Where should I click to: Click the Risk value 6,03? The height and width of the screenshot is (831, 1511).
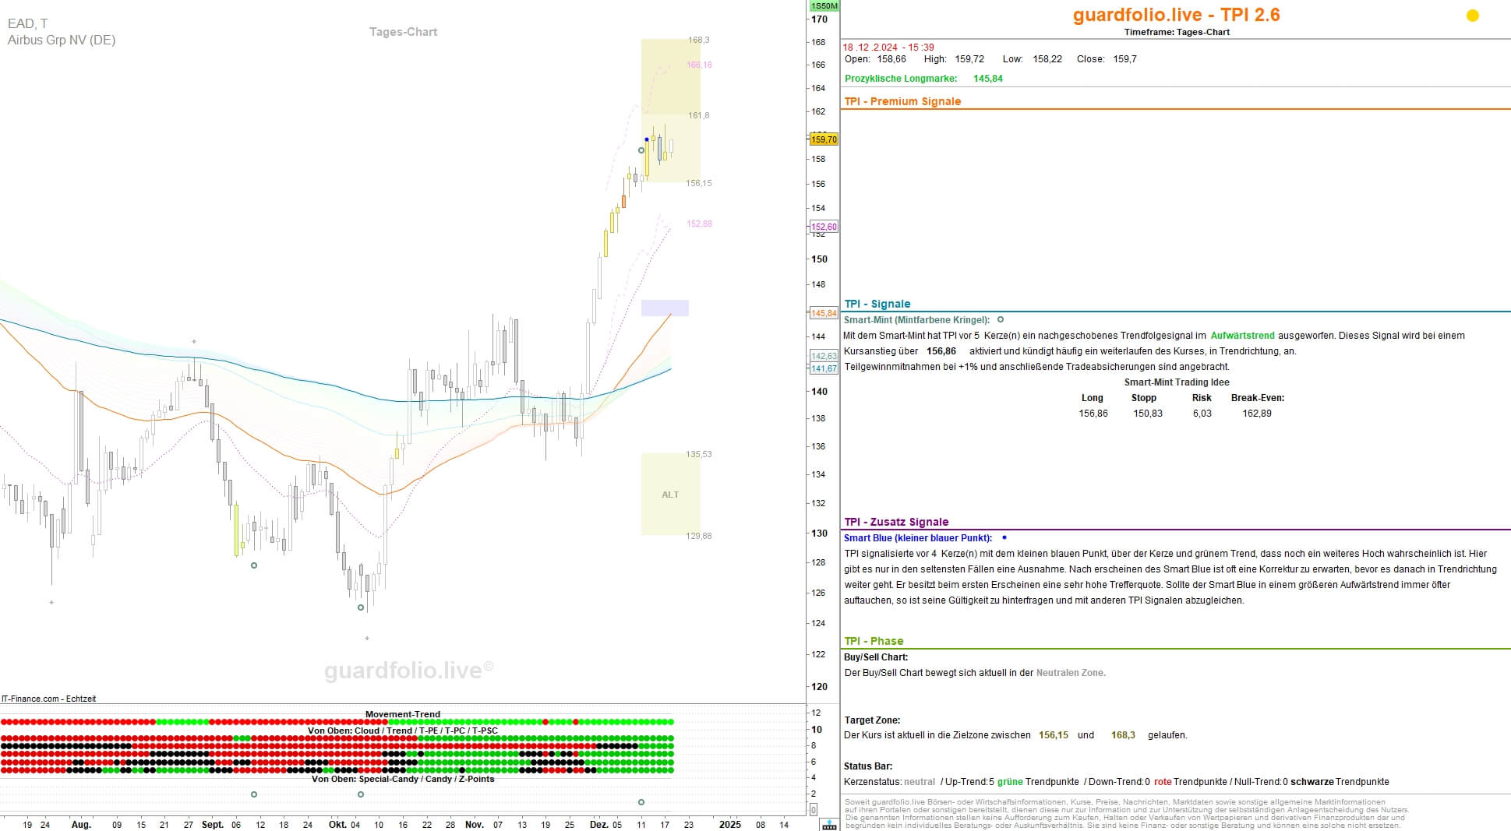1202,414
